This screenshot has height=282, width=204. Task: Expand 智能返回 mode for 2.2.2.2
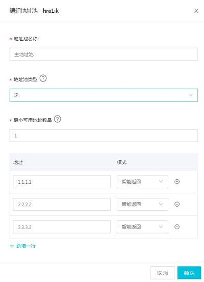pyautogui.click(x=142, y=204)
